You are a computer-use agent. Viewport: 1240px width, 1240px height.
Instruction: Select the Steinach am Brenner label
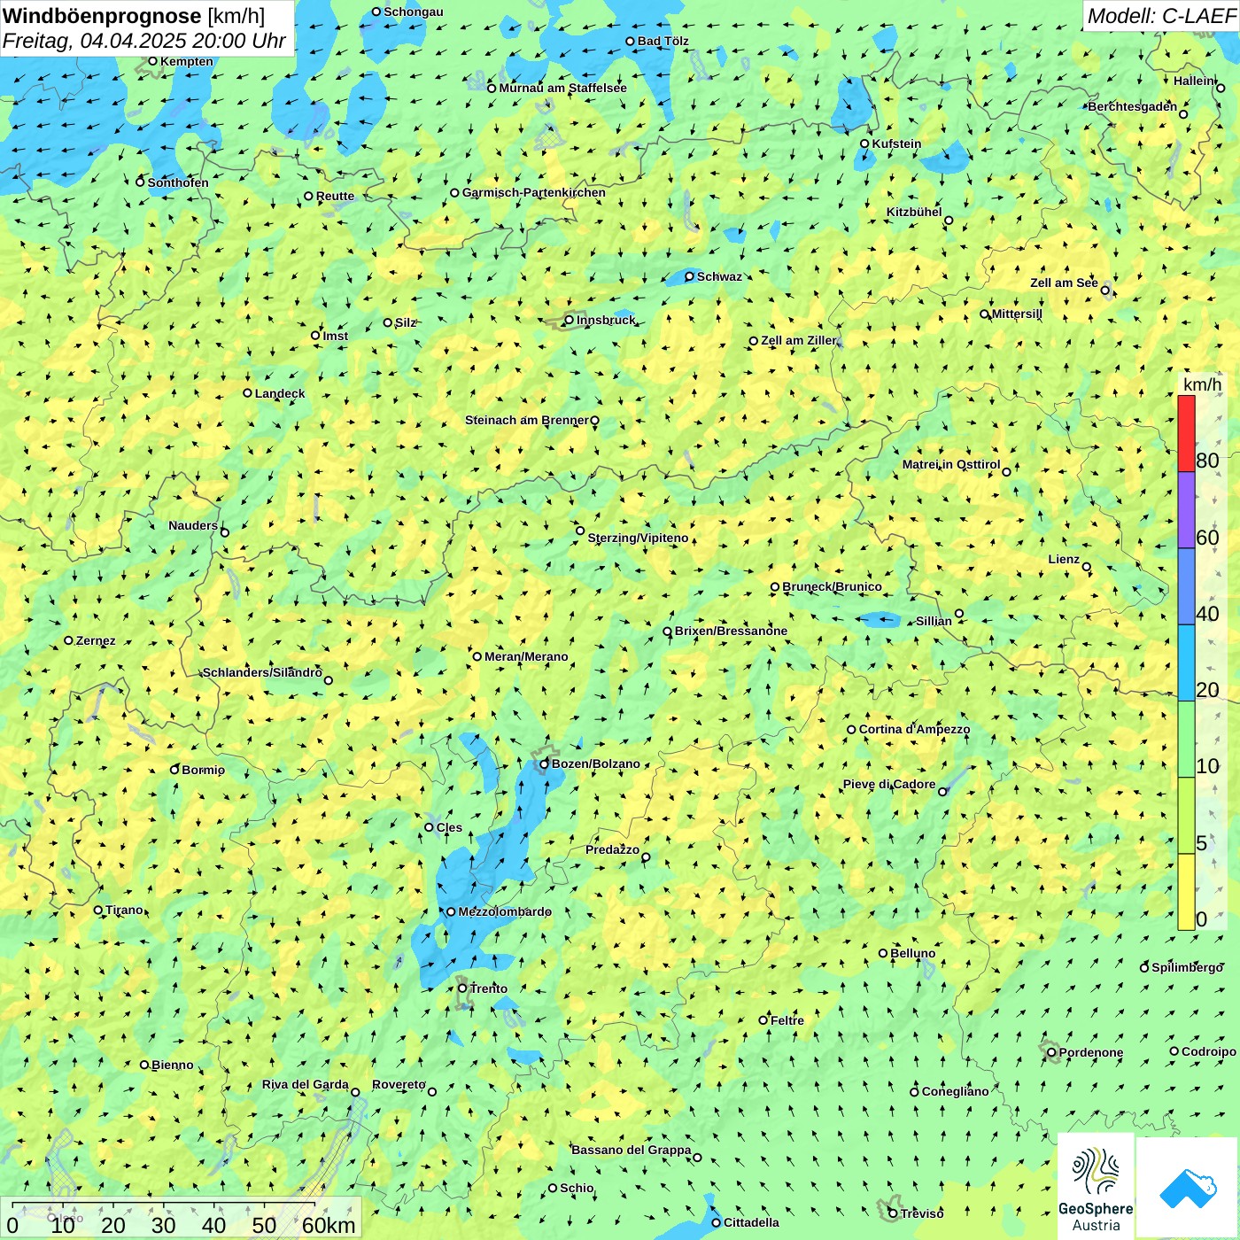(x=526, y=420)
